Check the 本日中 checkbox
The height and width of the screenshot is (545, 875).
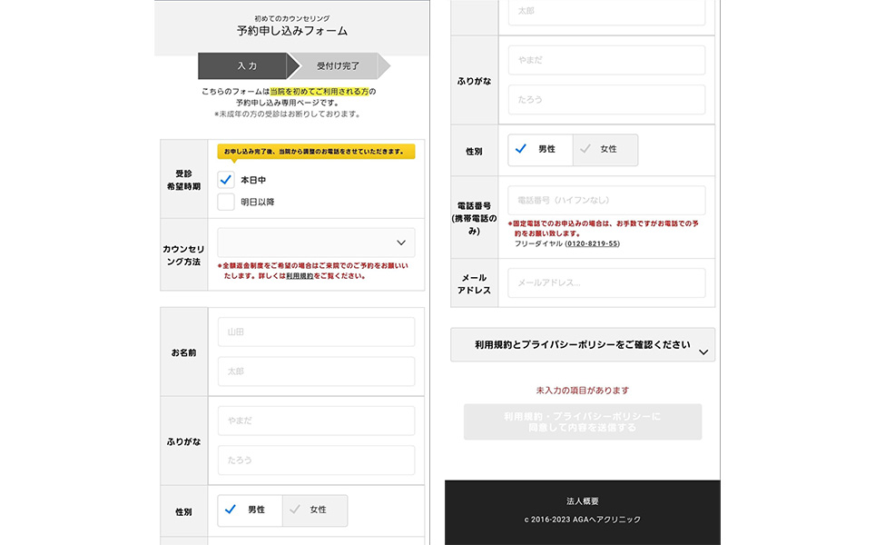[226, 180]
